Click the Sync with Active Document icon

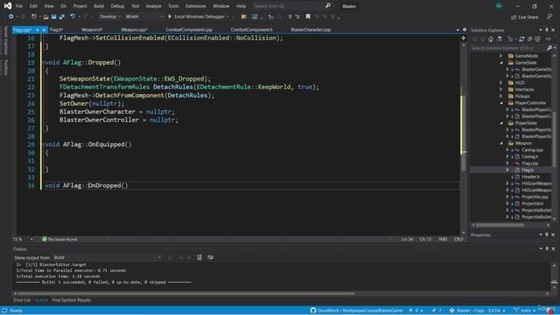click(521, 38)
